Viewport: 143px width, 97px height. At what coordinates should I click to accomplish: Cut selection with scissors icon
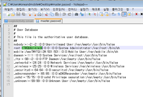click(x=47, y=14)
